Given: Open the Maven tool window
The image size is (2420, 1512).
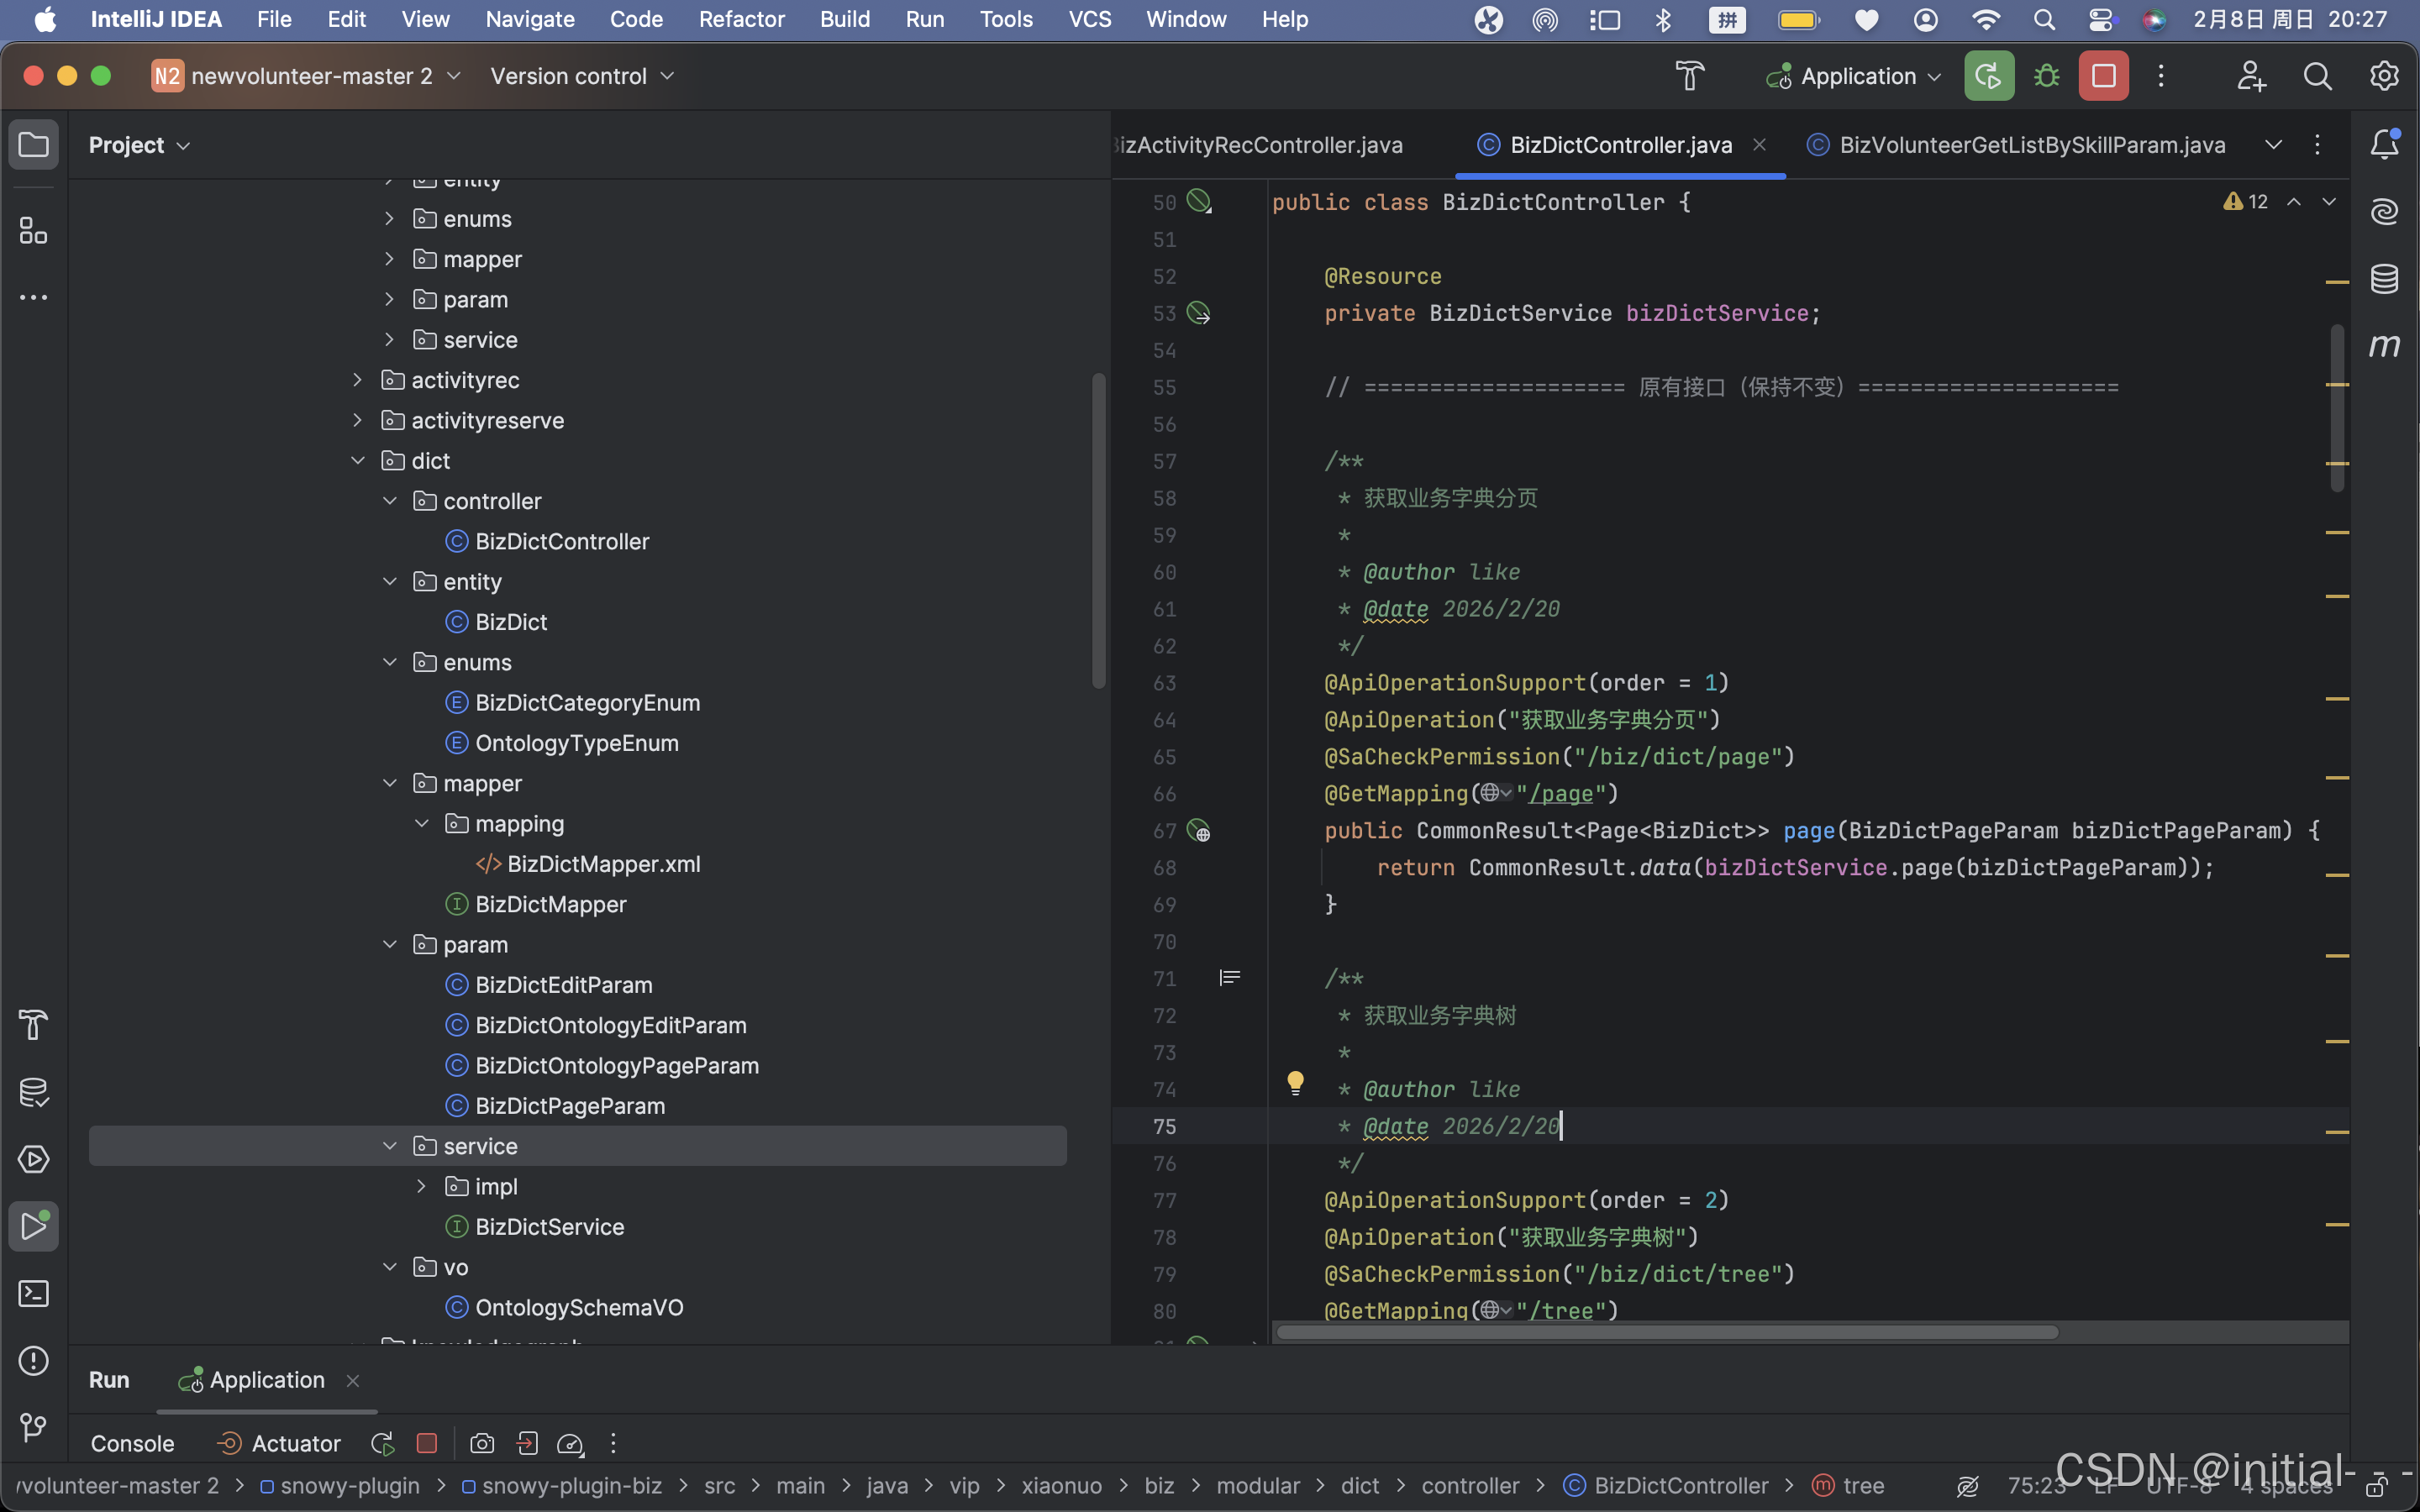Looking at the screenshot, I should pos(2385,345).
